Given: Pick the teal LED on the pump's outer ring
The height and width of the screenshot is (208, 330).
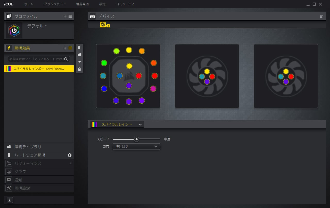Looking at the screenshot, I should click(x=103, y=76).
